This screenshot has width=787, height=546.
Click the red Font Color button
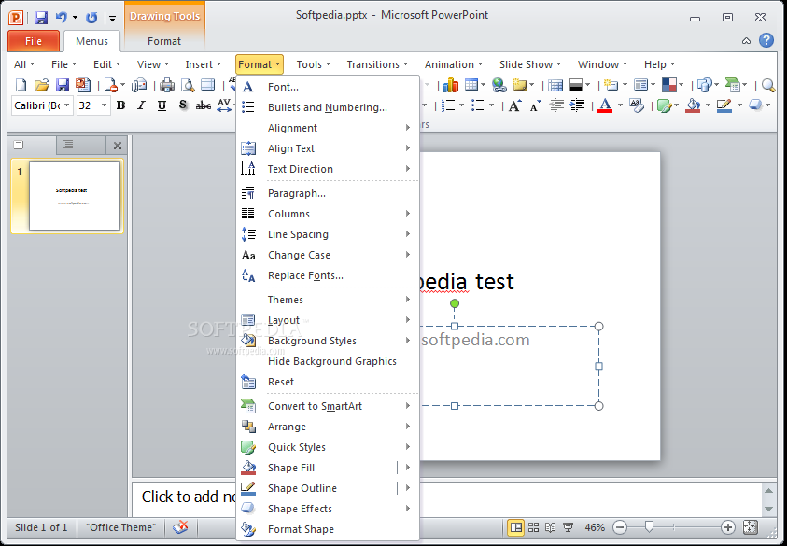[x=605, y=105]
